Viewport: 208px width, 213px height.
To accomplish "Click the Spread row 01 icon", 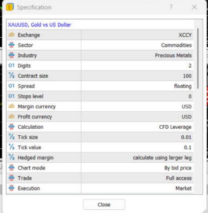I will (x=11, y=86).
